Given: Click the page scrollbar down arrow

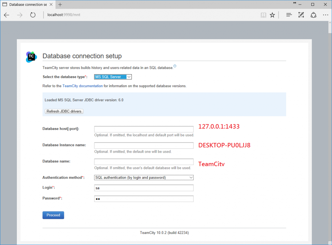Looking at the screenshot, I should (x=330, y=243).
